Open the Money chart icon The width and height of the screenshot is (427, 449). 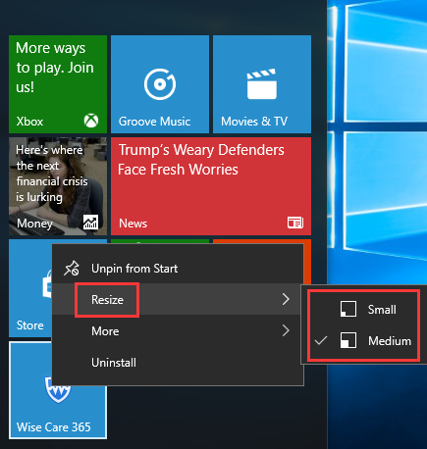pyautogui.click(x=90, y=223)
